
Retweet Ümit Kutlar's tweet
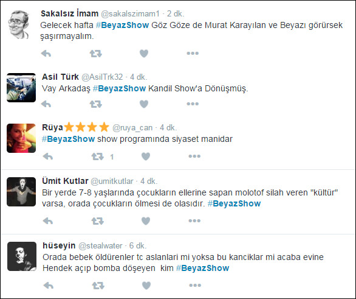(x=98, y=221)
